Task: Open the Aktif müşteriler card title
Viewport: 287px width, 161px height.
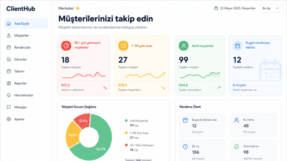Action: pyautogui.click(x=203, y=46)
